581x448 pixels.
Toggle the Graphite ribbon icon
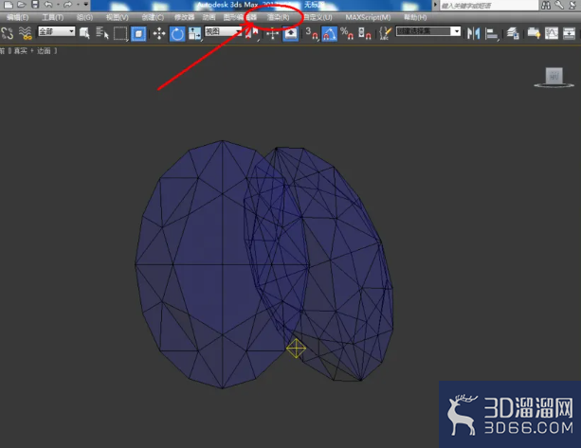[534, 34]
